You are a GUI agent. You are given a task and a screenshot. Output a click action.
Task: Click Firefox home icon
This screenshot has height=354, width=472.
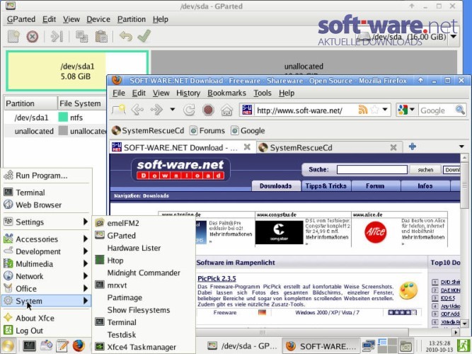[226, 110]
